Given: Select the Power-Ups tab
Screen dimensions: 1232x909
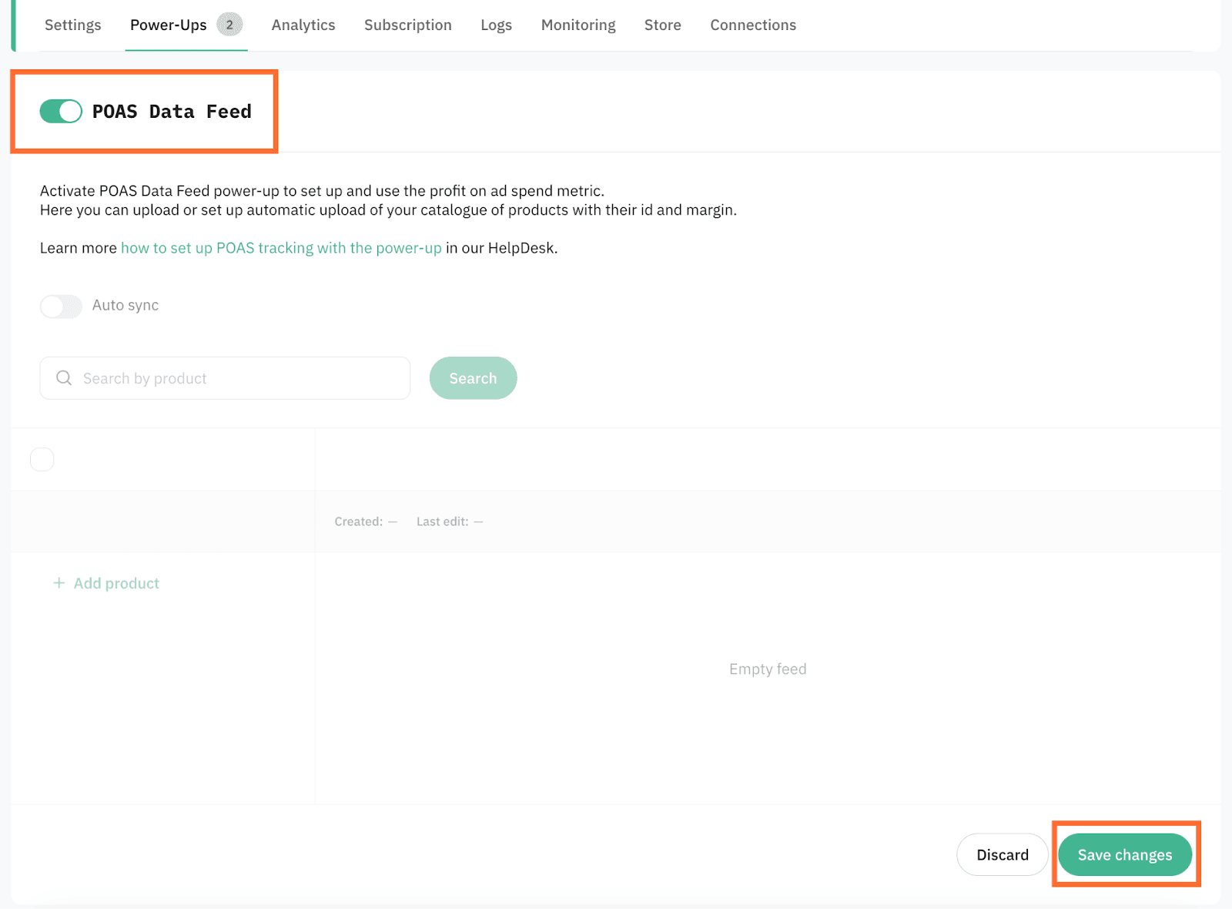Looking at the screenshot, I should 169,24.
